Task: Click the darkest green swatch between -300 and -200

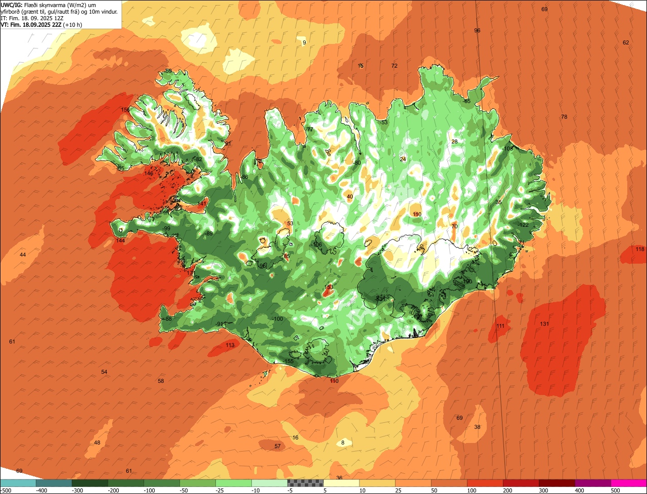Action: [x=90, y=483]
